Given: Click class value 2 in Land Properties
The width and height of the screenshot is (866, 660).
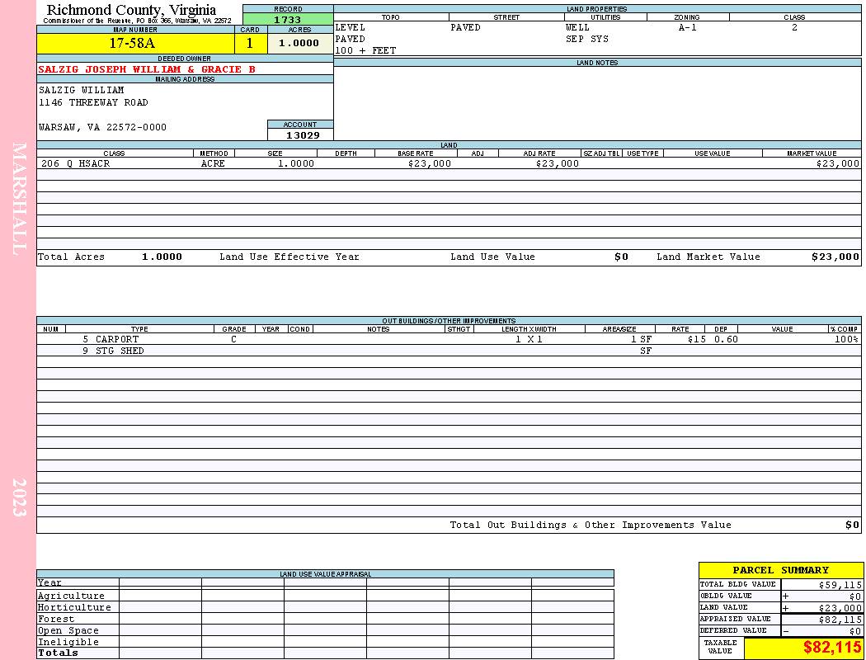Looking at the screenshot, I should point(794,27).
